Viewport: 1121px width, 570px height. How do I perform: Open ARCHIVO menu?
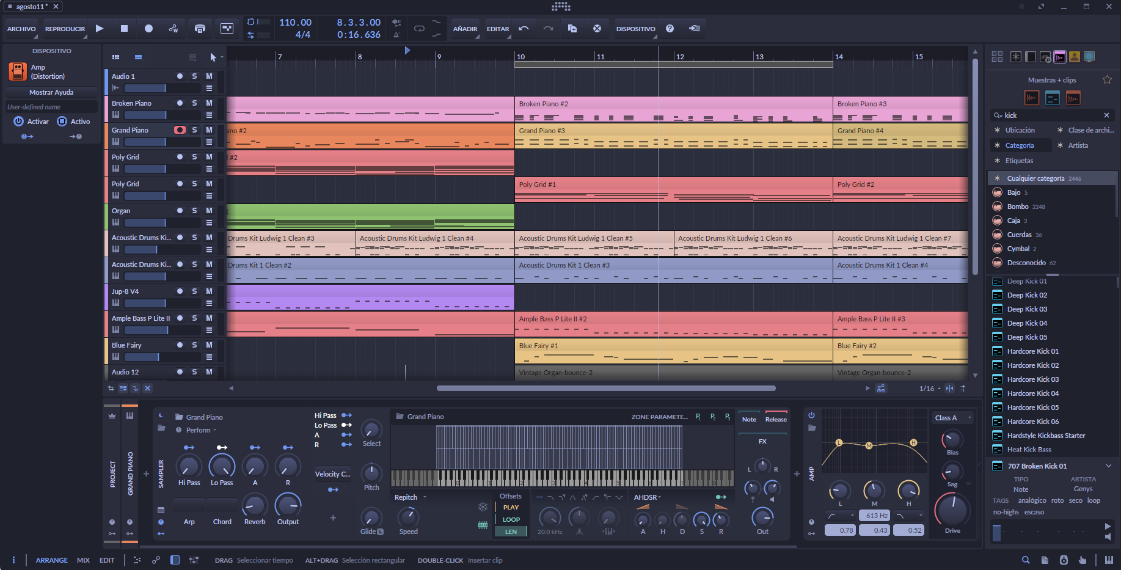(x=21, y=29)
